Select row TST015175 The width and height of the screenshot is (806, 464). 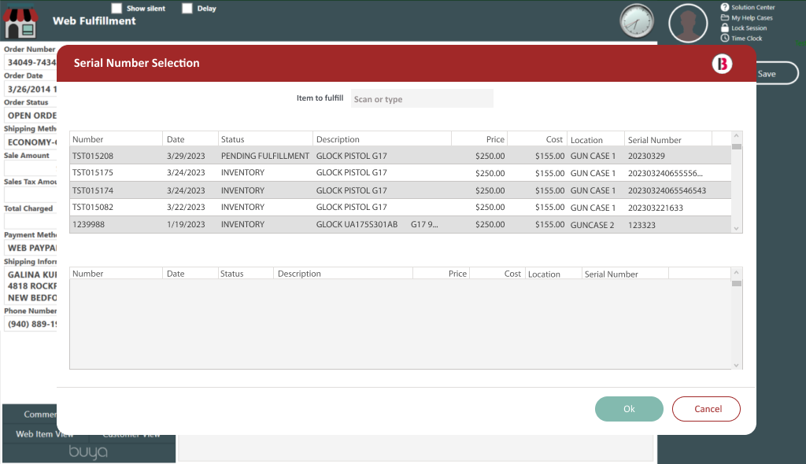[401, 173]
